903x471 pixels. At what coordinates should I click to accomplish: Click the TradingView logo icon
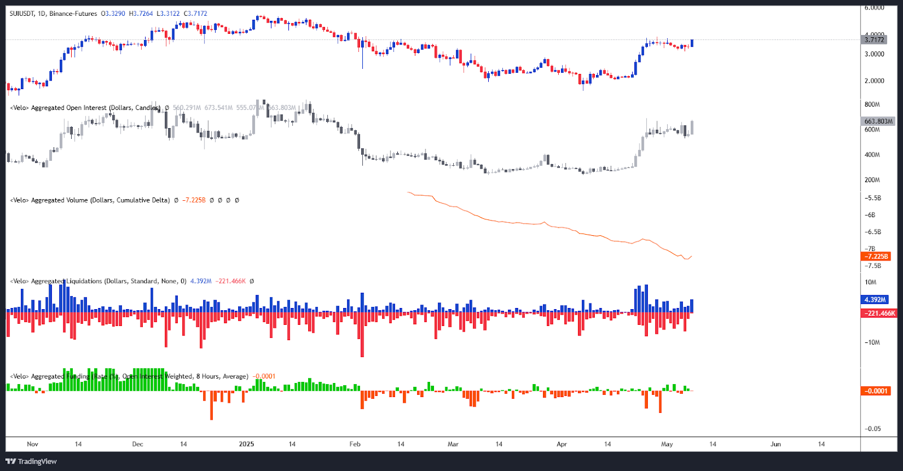point(11,461)
